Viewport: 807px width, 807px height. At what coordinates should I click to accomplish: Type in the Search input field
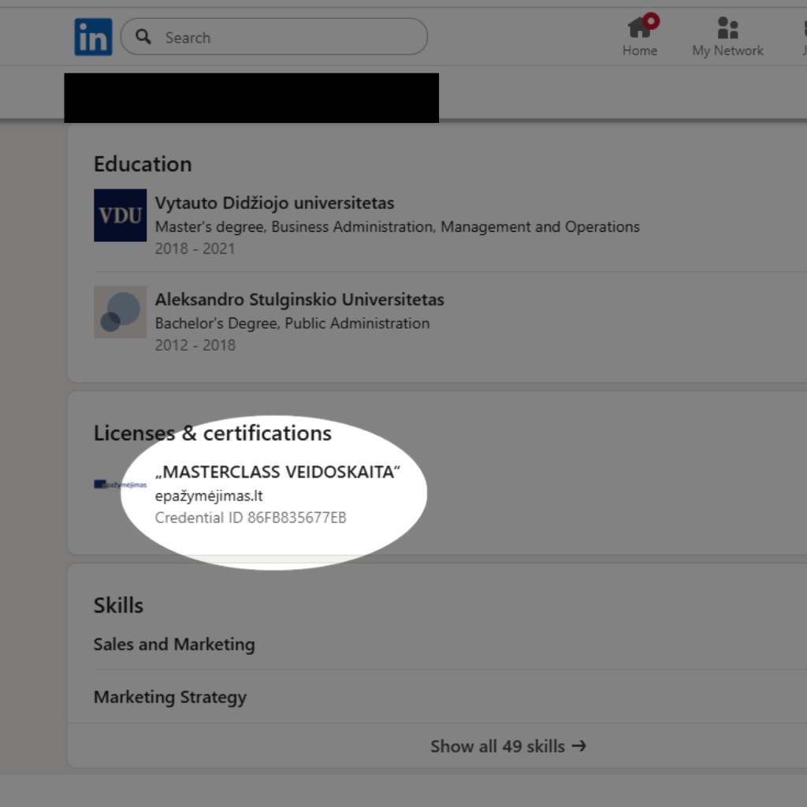(x=284, y=37)
